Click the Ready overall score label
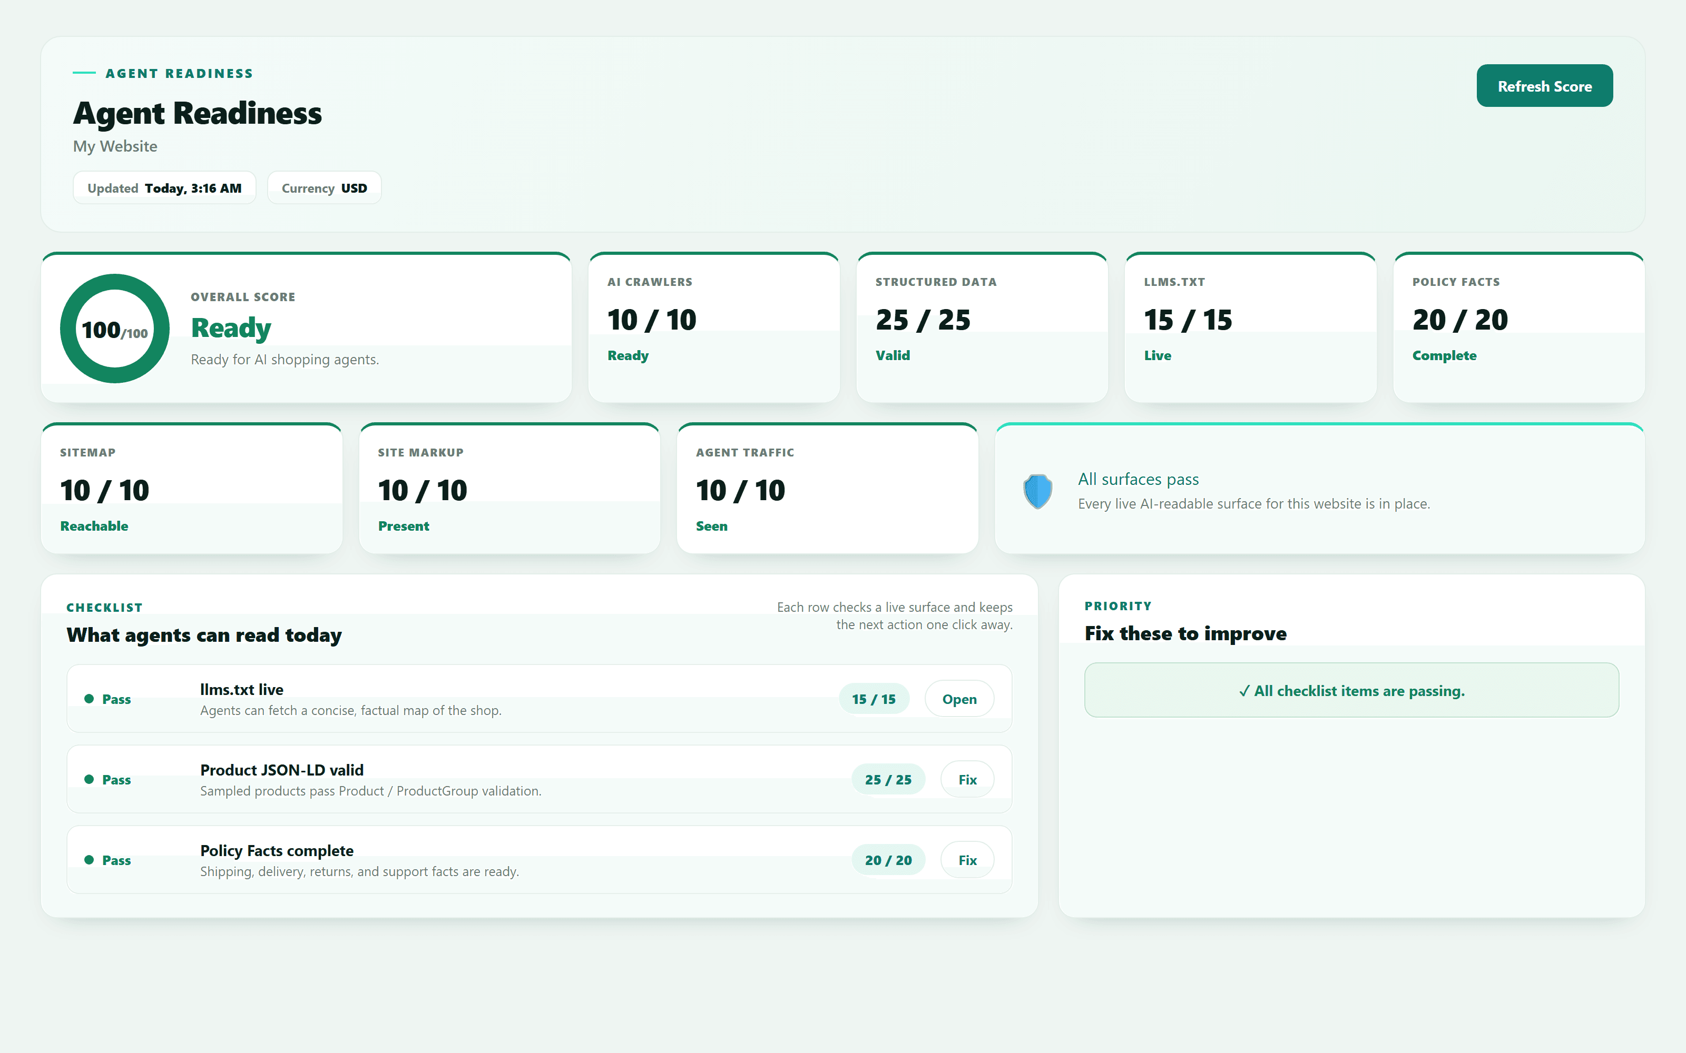This screenshot has width=1686, height=1053. pos(231,328)
